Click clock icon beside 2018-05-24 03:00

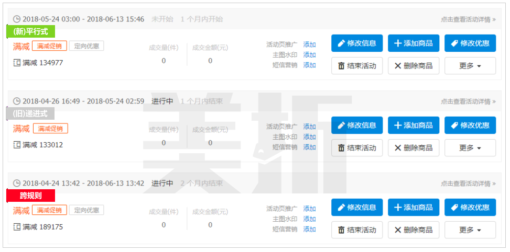tap(17, 19)
